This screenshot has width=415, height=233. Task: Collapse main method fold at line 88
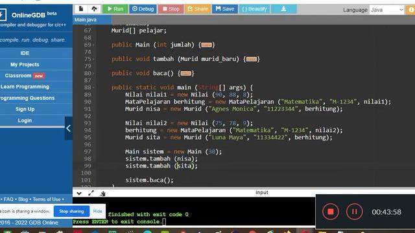coord(93,88)
